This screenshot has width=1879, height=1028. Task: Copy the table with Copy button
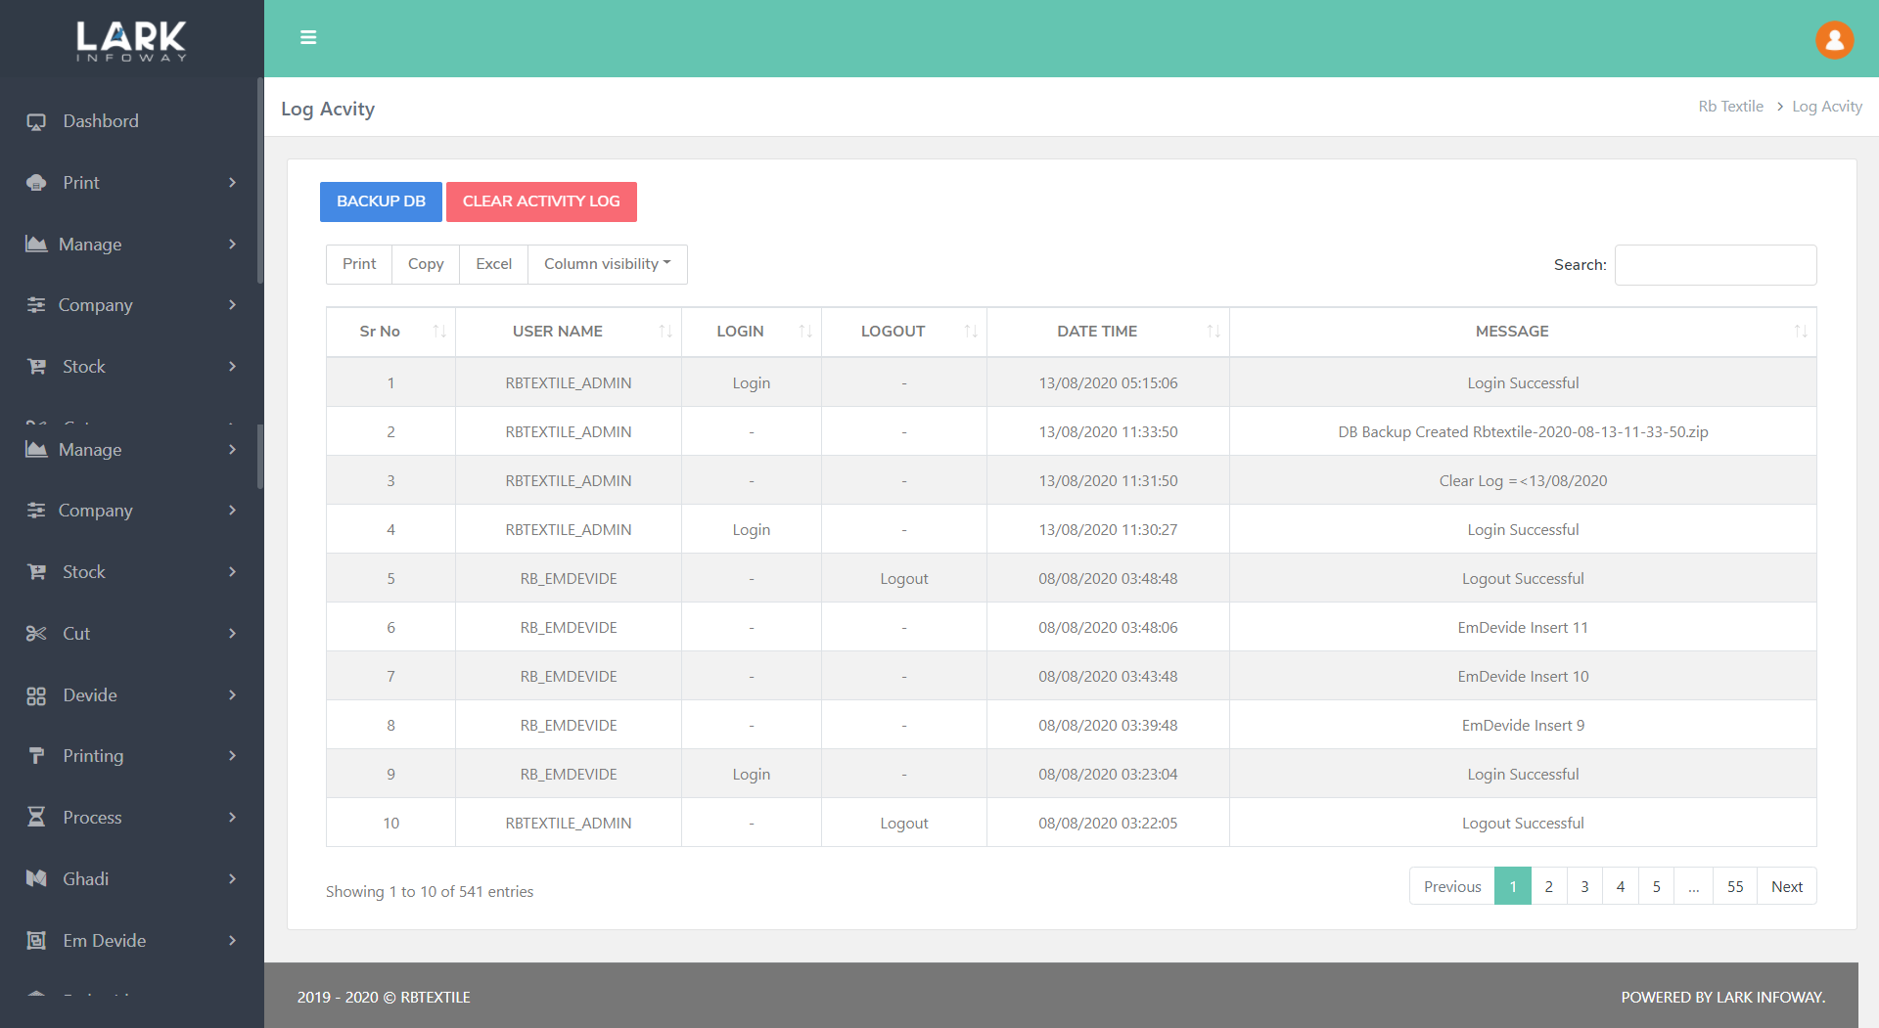426,264
